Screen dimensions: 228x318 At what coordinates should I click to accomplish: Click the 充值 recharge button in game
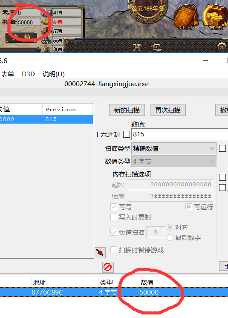tap(21, 37)
